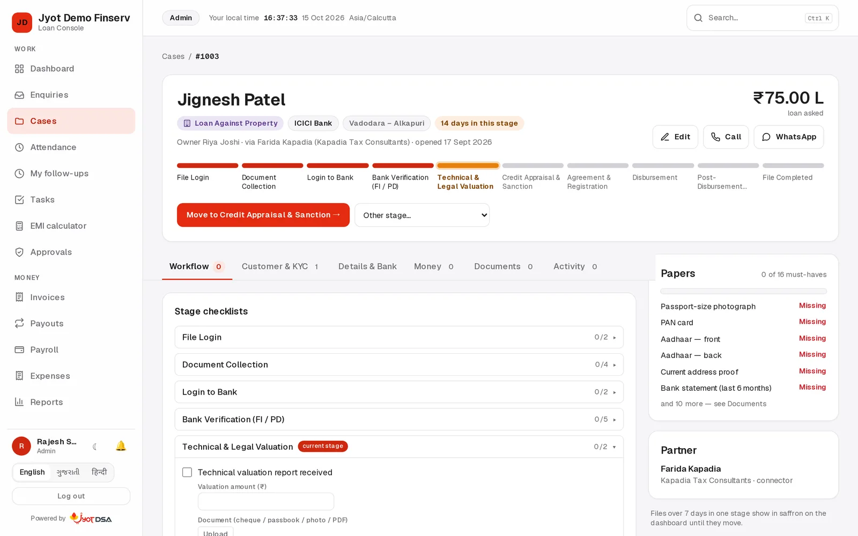Click Move to Credit Appraisal & Sanction
Image resolution: width=858 pixels, height=536 pixels.
click(x=263, y=215)
